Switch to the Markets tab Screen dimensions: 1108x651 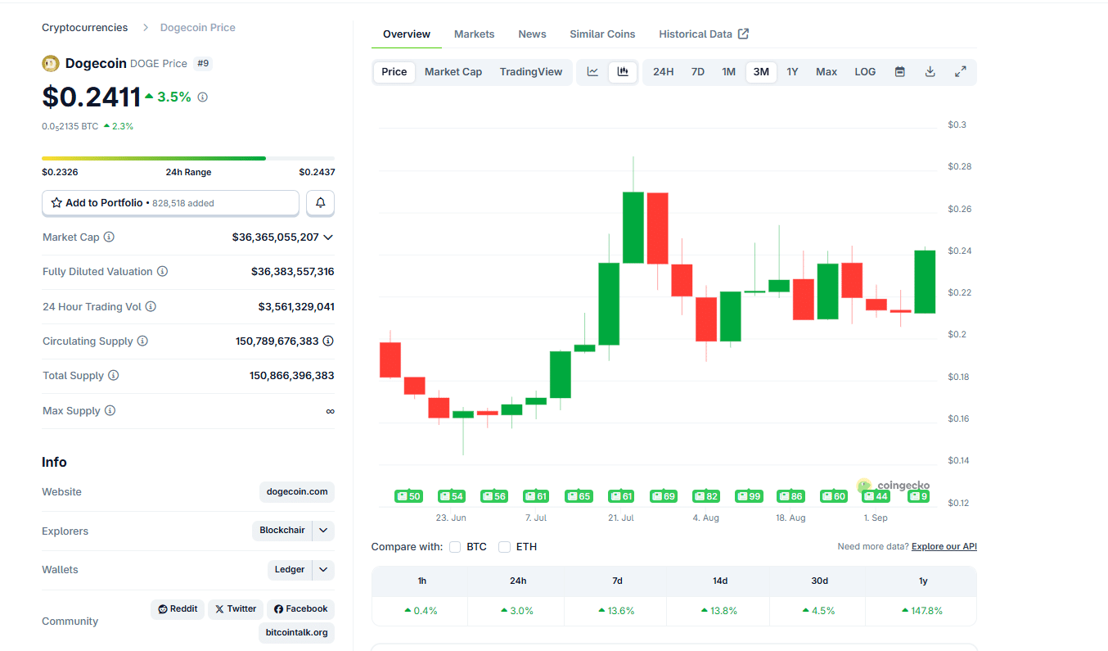pyautogui.click(x=474, y=34)
